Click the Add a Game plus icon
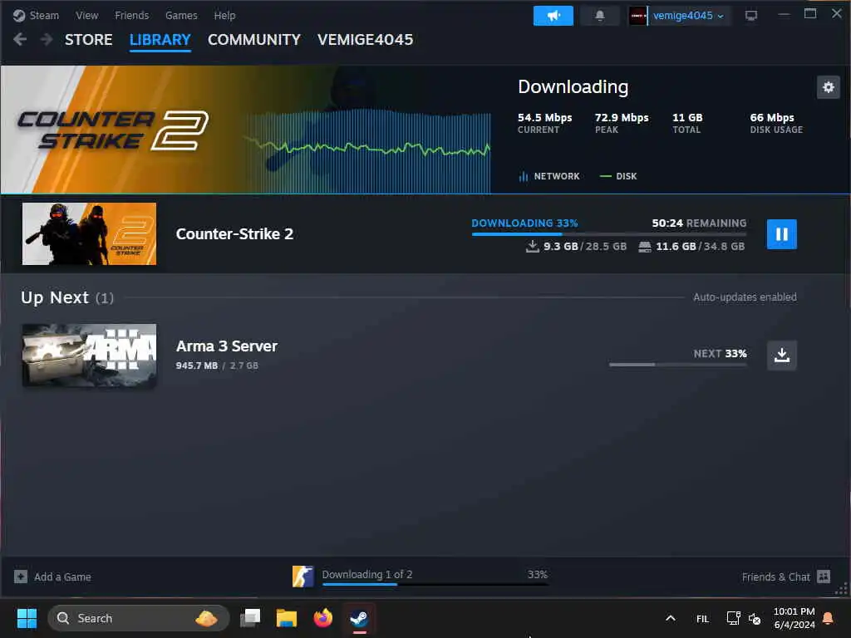 click(x=21, y=577)
